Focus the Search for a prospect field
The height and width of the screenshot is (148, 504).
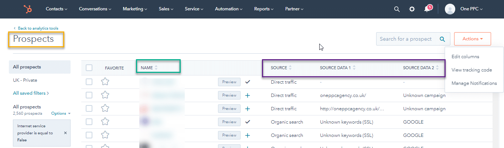click(x=406, y=39)
